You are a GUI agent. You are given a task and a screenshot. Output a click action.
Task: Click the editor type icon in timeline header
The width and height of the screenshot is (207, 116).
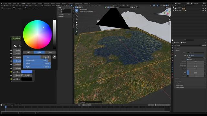(x=2, y=105)
